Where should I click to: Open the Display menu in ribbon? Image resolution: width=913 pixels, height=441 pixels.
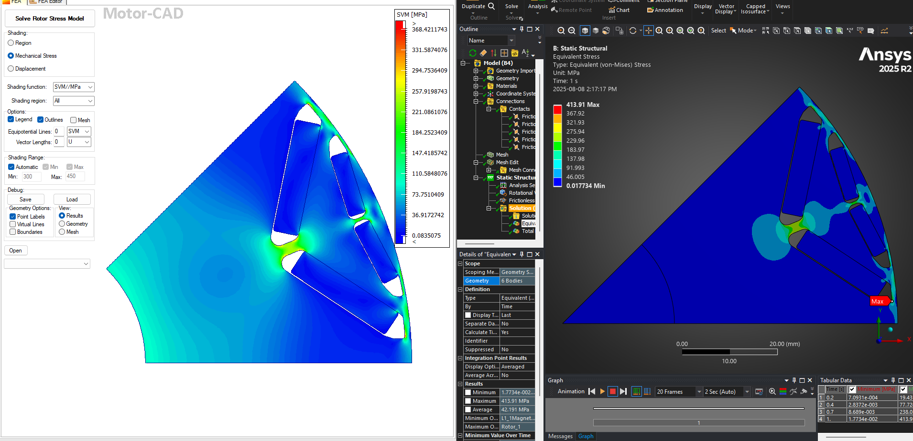coord(703,9)
